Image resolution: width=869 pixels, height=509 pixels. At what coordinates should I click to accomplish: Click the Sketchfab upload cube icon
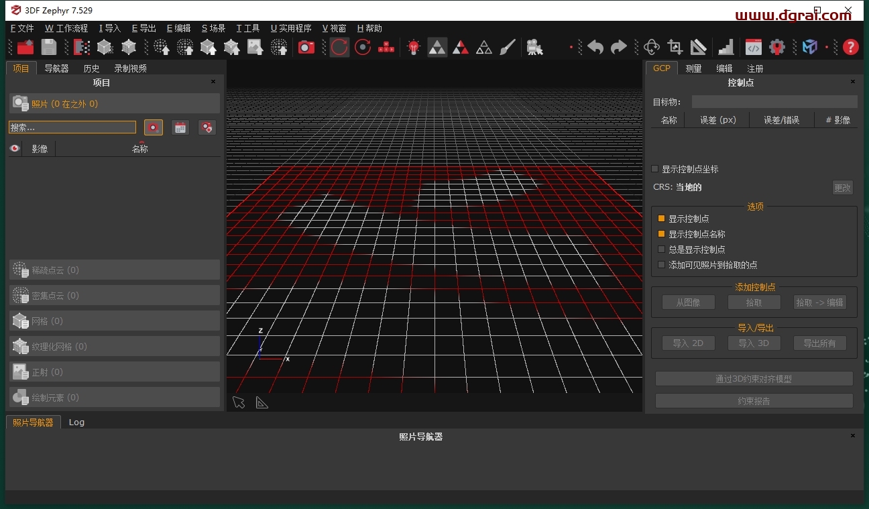[809, 47]
